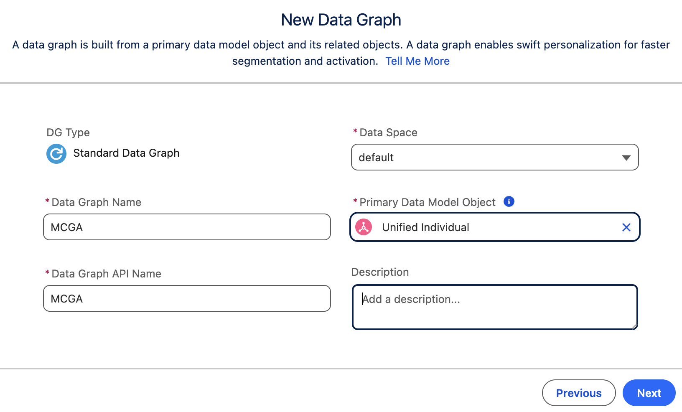The width and height of the screenshot is (682, 412).
Task: Click the Primary Data Model Object info icon
Action: pyautogui.click(x=509, y=201)
